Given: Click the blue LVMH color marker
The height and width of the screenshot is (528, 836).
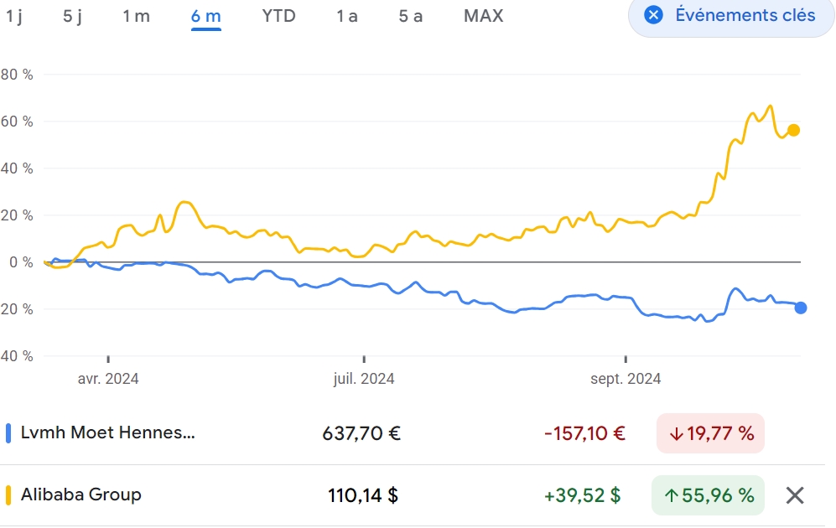Looking at the screenshot, I should [x=8, y=433].
